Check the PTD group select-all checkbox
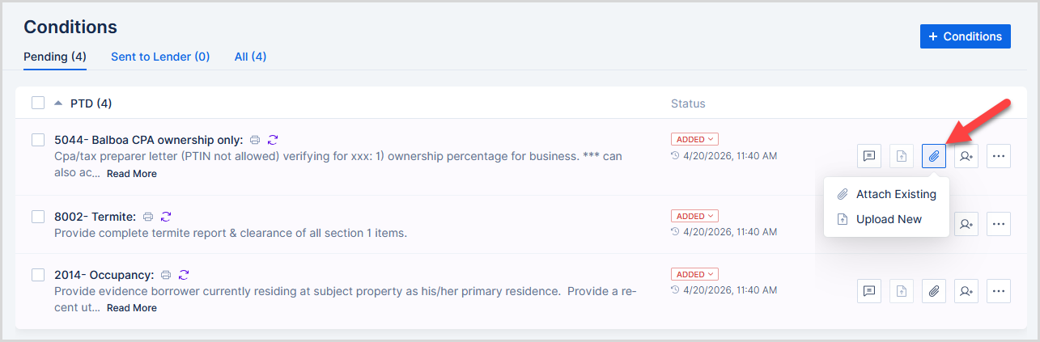The width and height of the screenshot is (1040, 342). tap(38, 103)
